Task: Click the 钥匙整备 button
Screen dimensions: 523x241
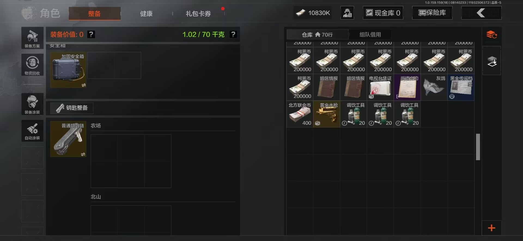Action: click(x=72, y=108)
